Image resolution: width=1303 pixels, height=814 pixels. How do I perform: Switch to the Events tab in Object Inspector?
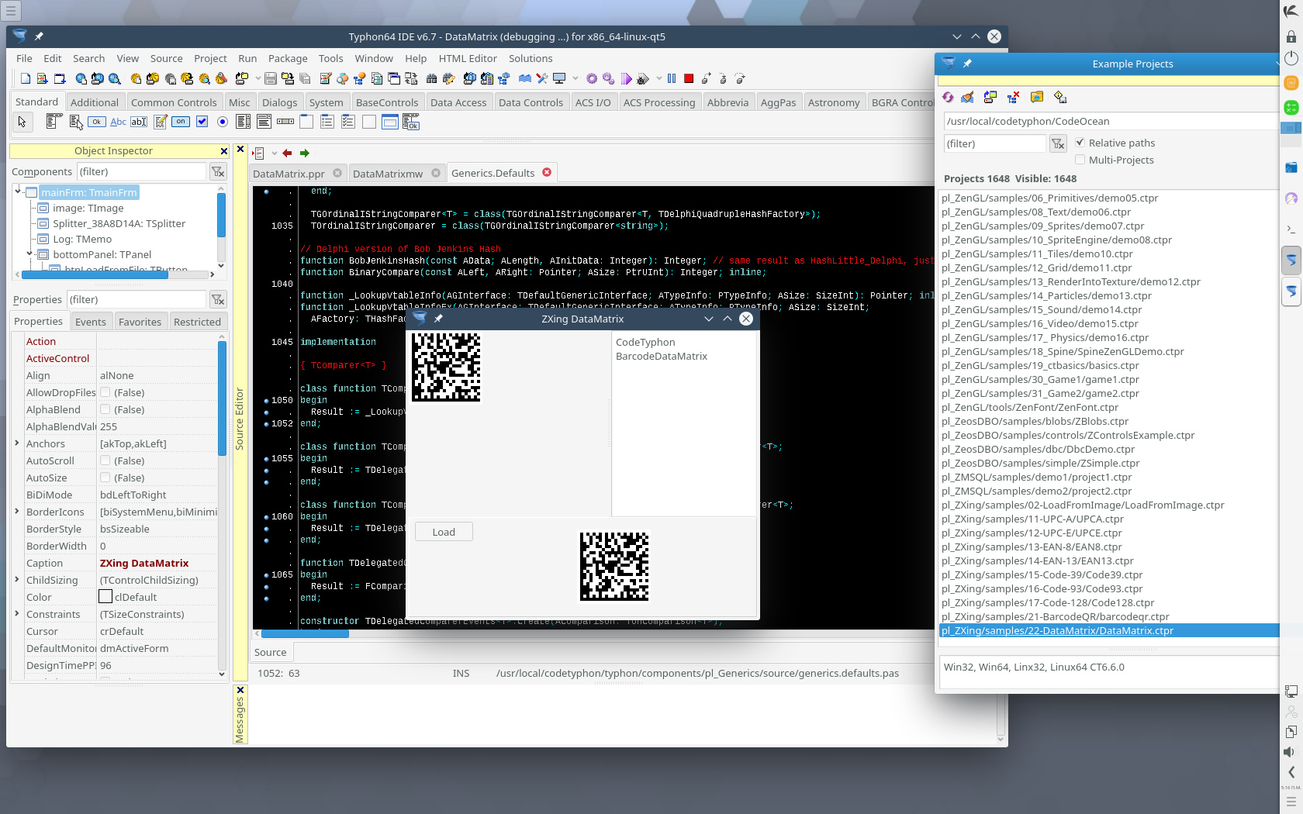coord(91,322)
